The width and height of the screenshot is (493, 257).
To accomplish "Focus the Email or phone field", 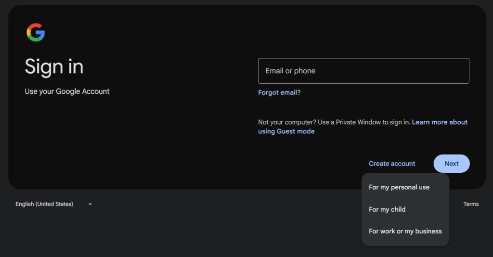I will pos(363,71).
